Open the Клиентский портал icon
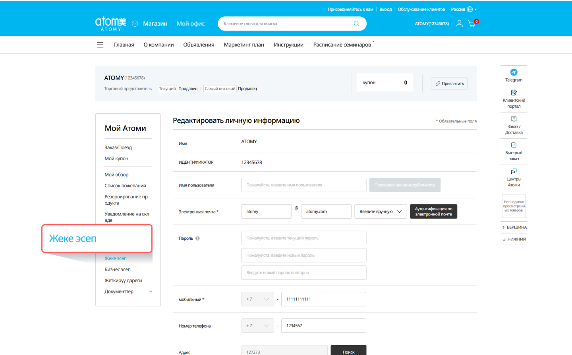The height and width of the screenshot is (355, 572). [514, 93]
